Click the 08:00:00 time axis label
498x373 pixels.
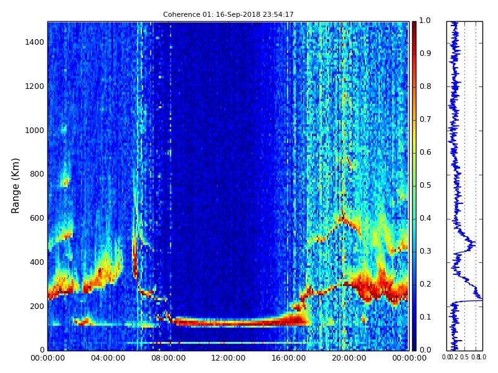(x=168, y=358)
